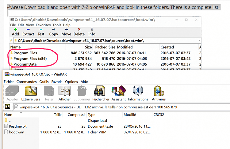Open the WinRAR Options menu
Viewport: 230px width, 149px height.
click(x=71, y=82)
